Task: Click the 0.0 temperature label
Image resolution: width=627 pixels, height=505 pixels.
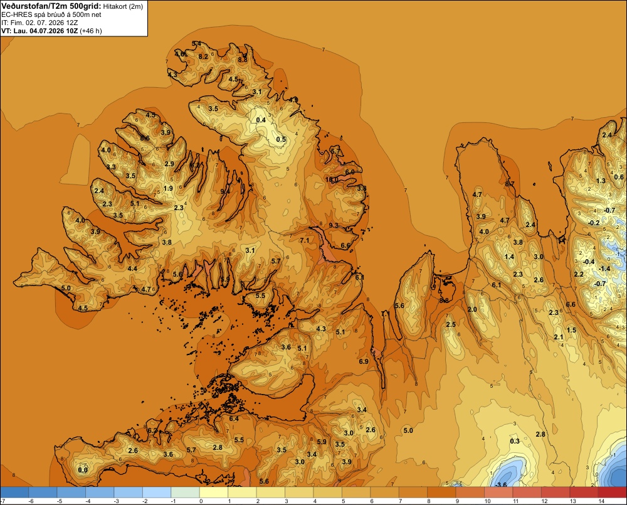Action: 83,470
